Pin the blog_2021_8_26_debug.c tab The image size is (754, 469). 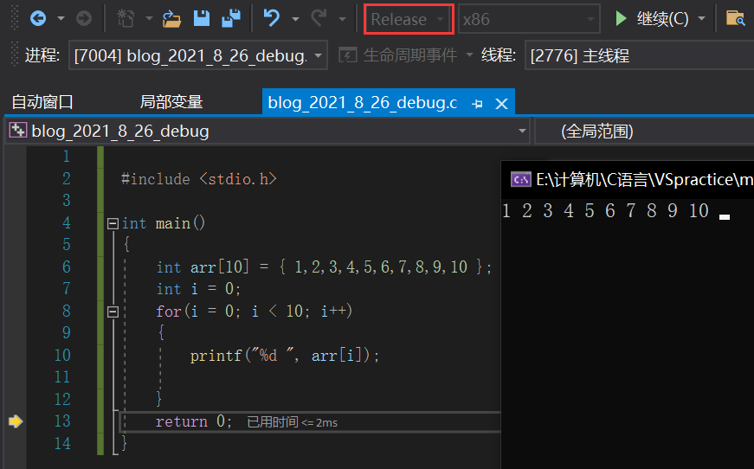coord(477,103)
